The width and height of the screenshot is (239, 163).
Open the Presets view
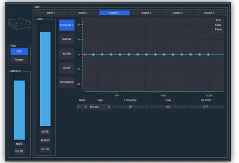tap(19, 60)
